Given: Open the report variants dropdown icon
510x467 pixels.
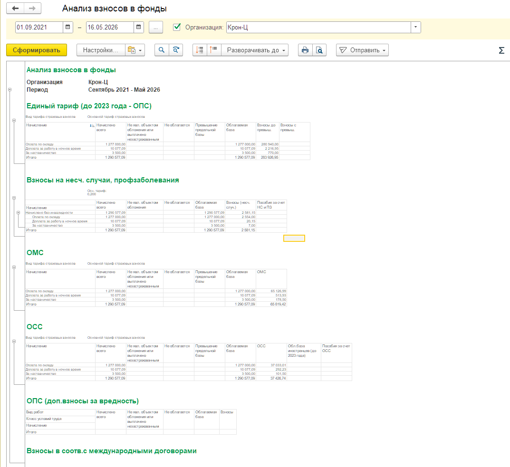Looking at the screenshot, I should tap(135, 50).
